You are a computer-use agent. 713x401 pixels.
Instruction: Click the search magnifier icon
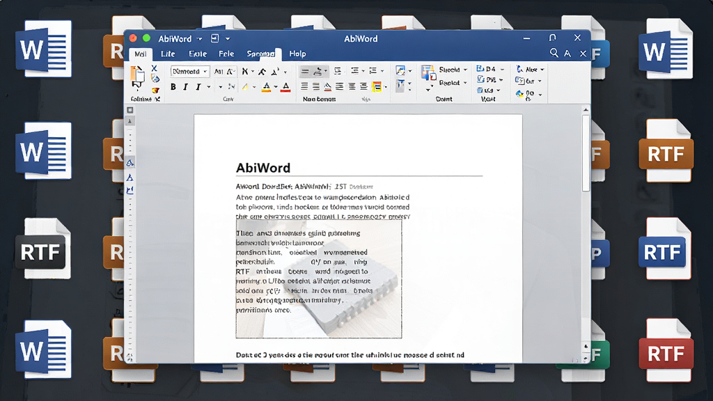(x=554, y=53)
